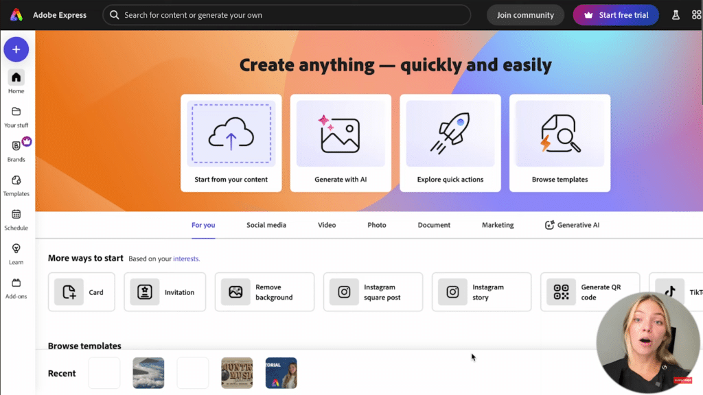
Task: Click the Invitation icon
Action: [x=145, y=292]
